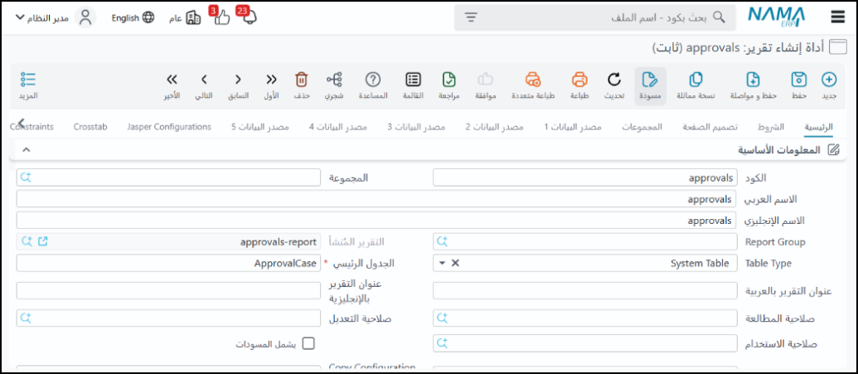
Task: Click the Similar Copy (نسخة مماثلة) icon
Action: click(x=696, y=80)
